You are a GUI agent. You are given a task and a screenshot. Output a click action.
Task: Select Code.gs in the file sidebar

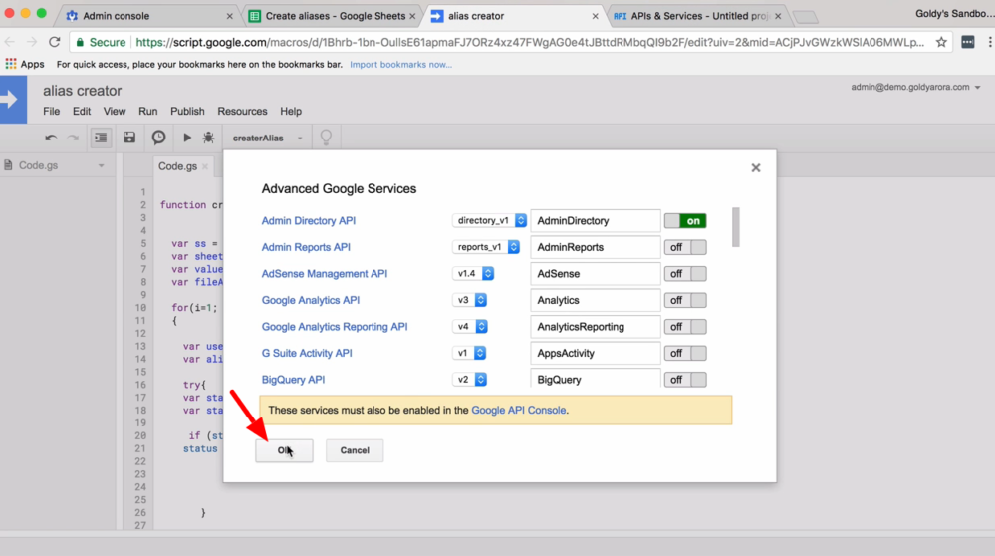click(38, 165)
